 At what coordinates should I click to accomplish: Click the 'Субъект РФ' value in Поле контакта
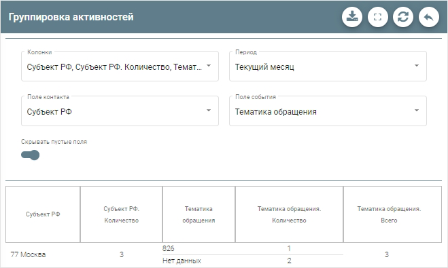[49, 112]
